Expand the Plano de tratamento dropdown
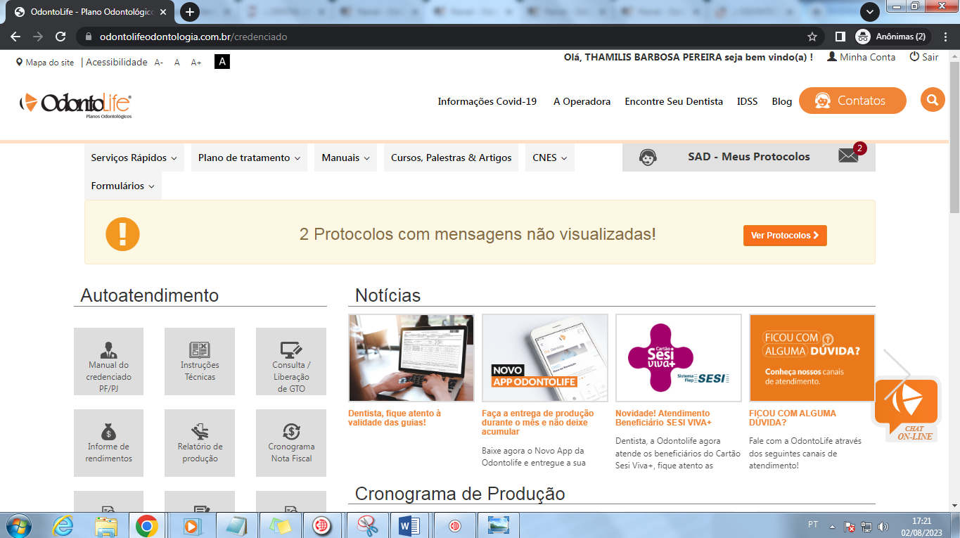Viewport: 960px width, 538px height. 249,158
